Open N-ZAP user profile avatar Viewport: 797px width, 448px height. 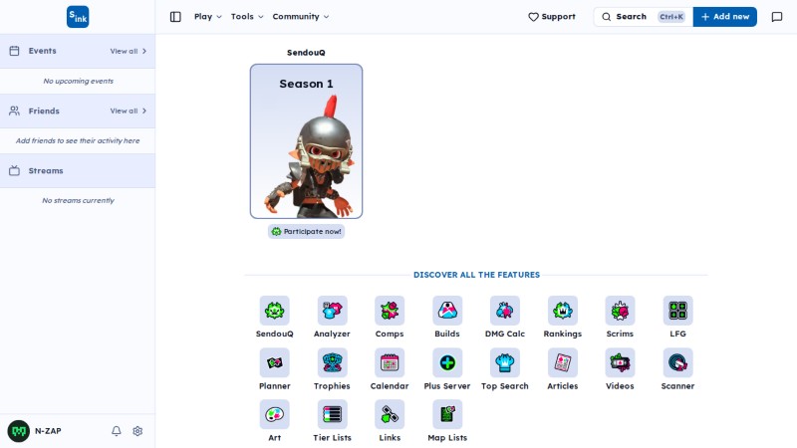(x=19, y=431)
